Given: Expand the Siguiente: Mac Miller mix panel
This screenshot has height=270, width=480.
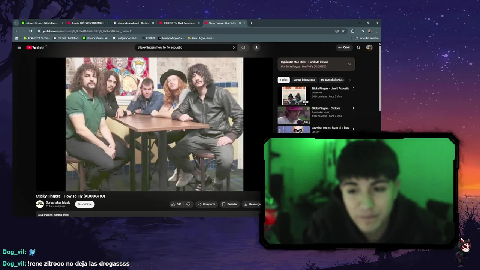Looking at the screenshot, I should point(349,64).
